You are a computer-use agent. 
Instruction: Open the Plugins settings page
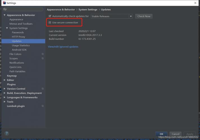[11, 85]
